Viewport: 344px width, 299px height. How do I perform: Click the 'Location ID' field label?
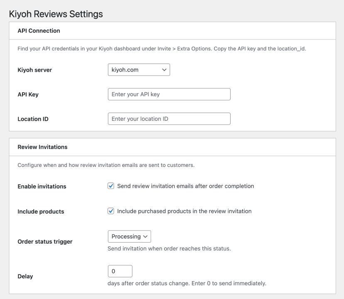coord(33,119)
